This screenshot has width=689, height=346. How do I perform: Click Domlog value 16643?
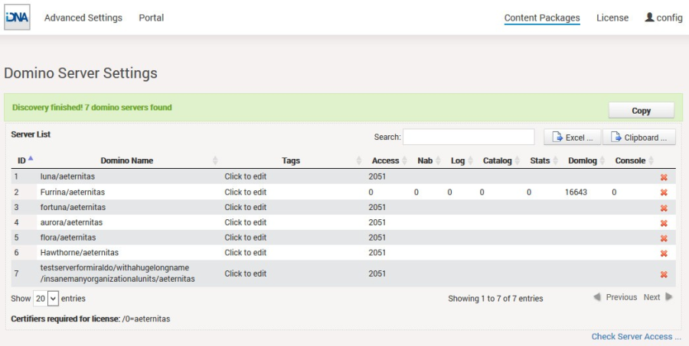pyautogui.click(x=576, y=192)
